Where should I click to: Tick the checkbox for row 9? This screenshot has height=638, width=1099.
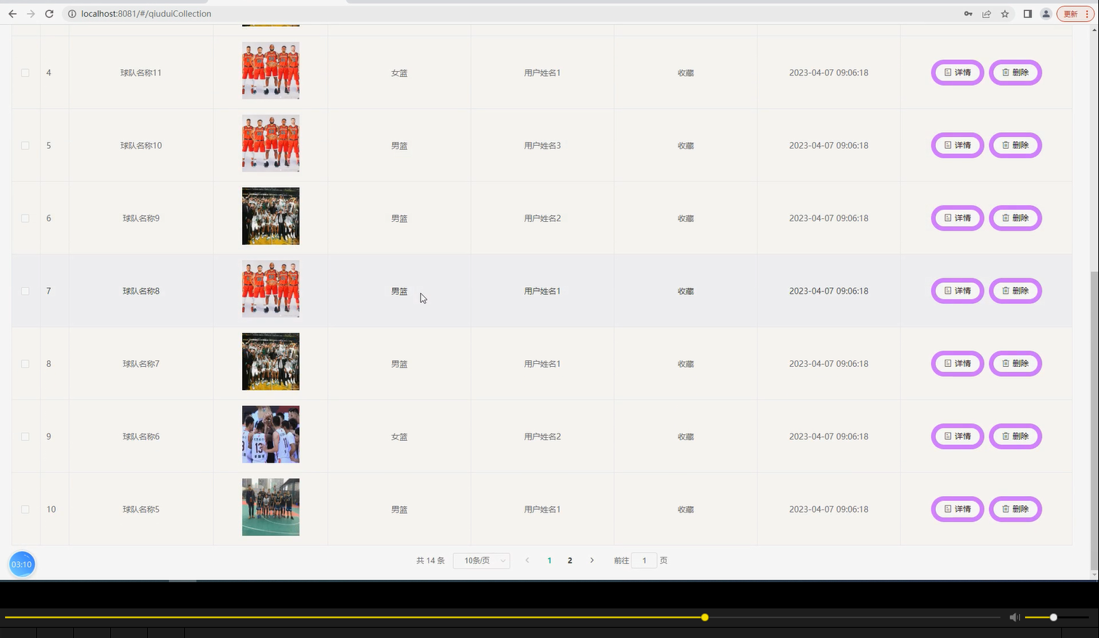25,436
